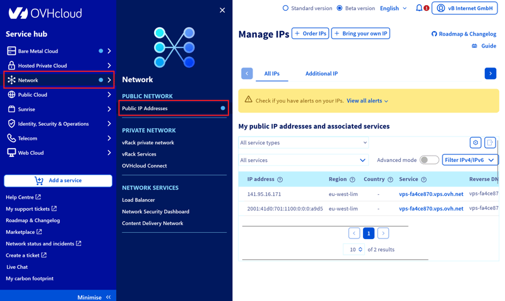Viewport: 505px width, 301px height.
Task: Open Load Balancer in Network Services
Action: 138,200
